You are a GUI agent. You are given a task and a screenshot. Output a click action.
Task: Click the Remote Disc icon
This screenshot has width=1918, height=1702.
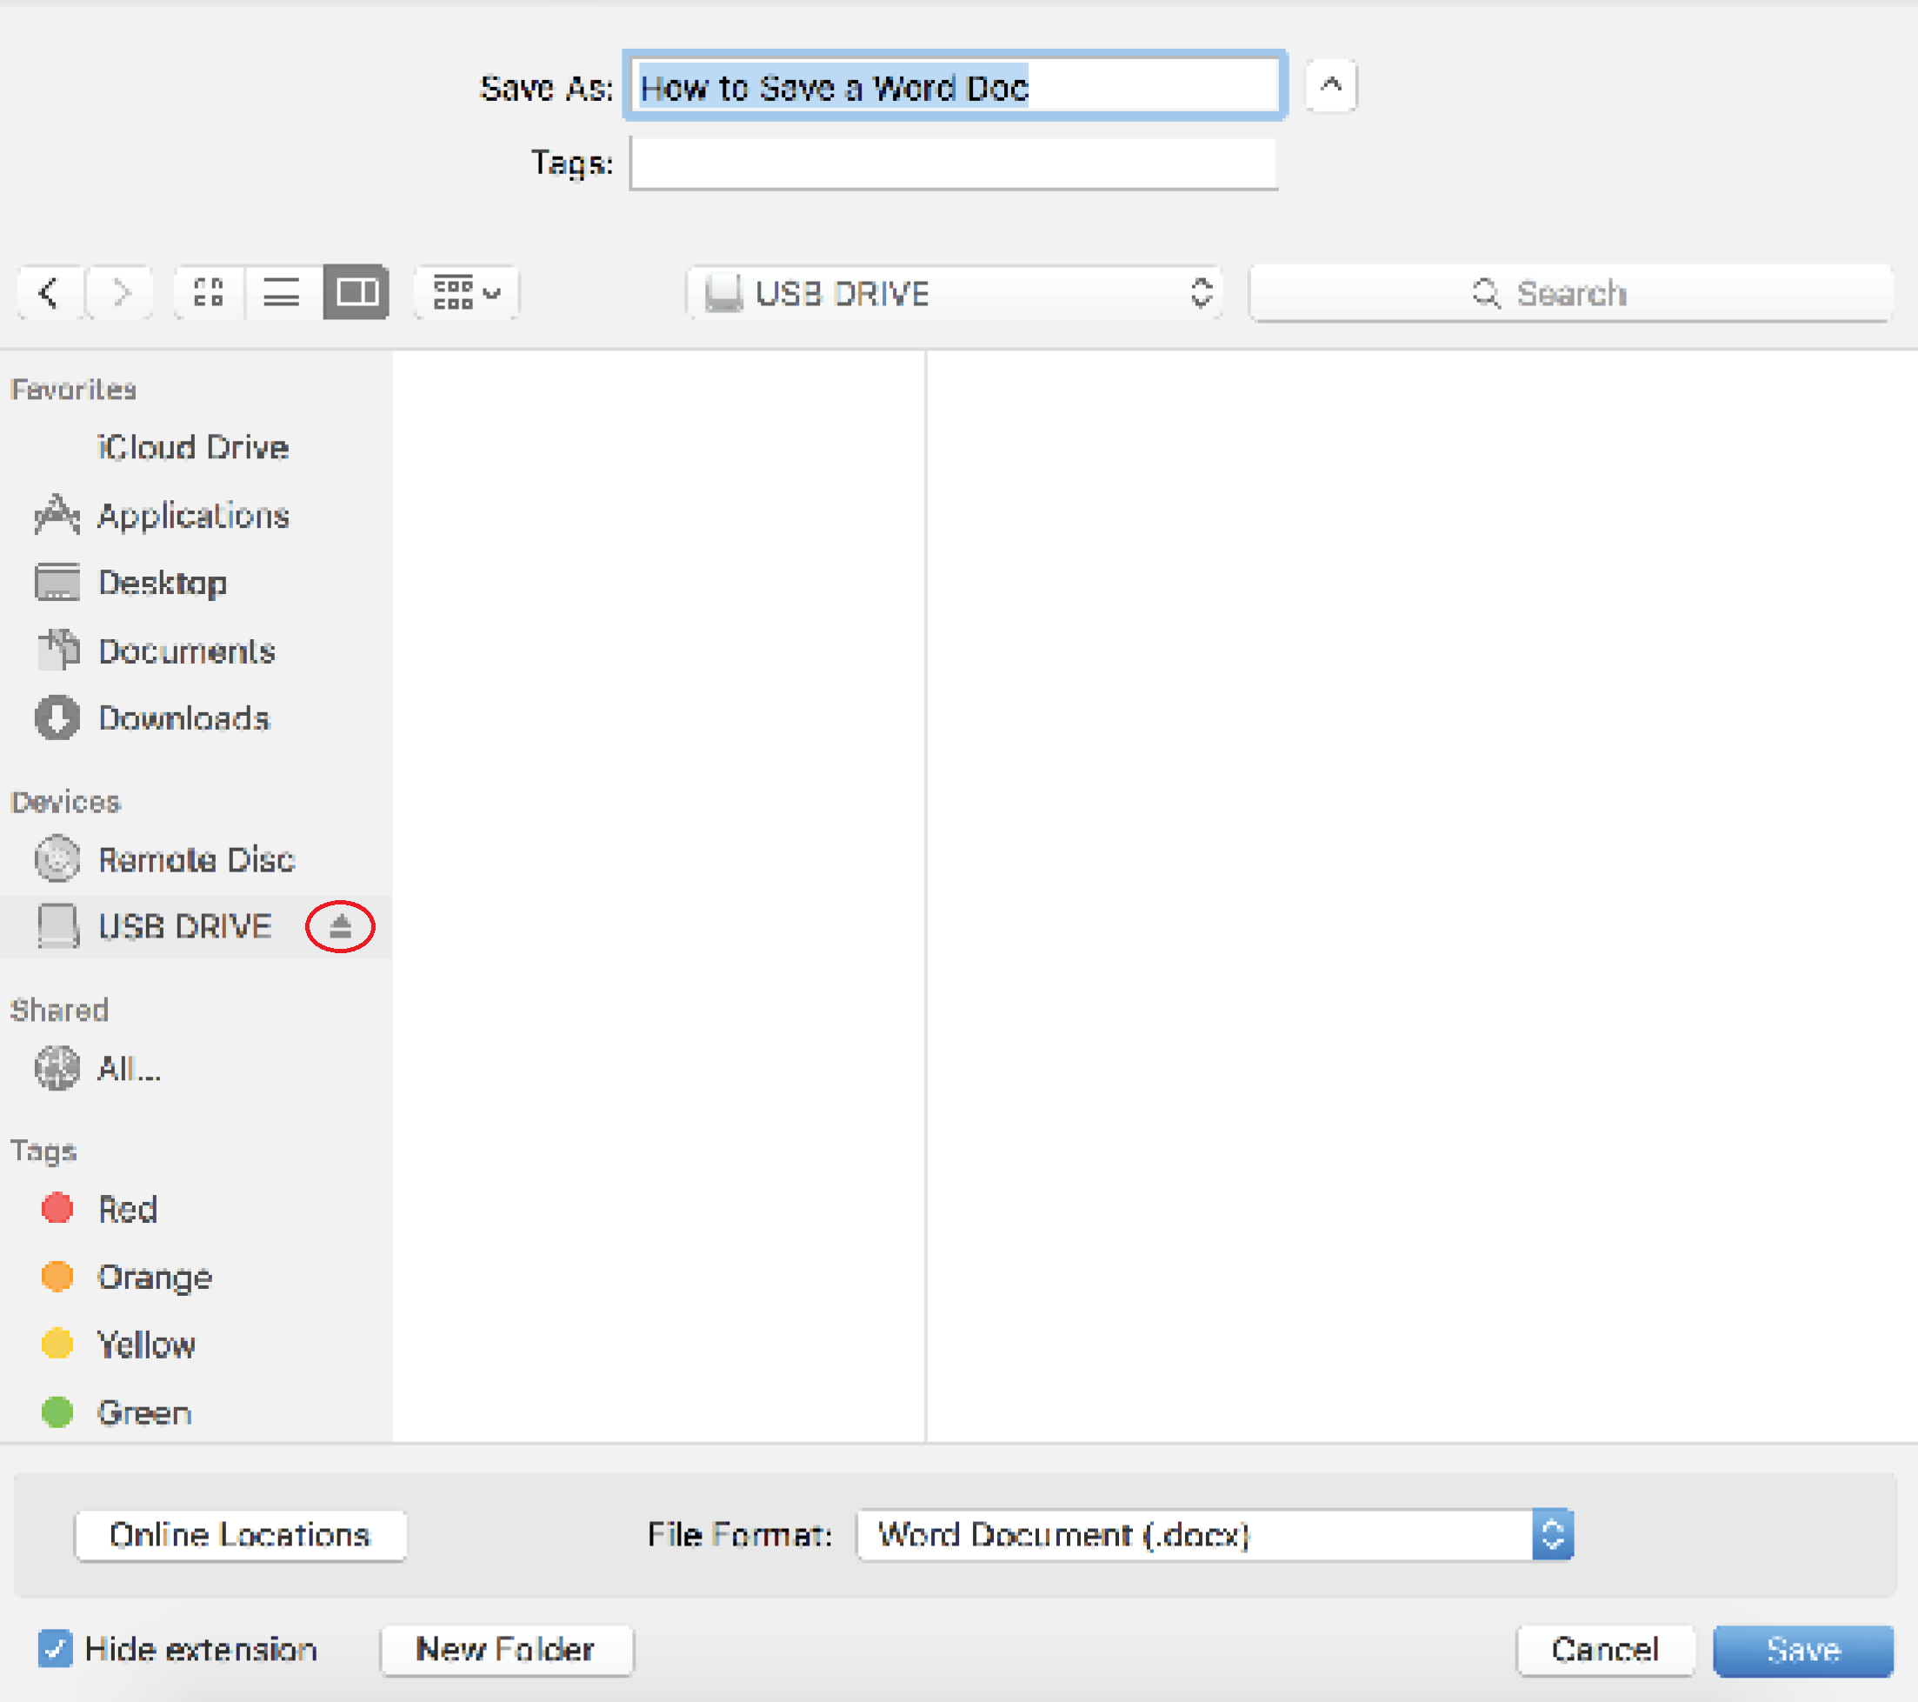[x=57, y=859]
